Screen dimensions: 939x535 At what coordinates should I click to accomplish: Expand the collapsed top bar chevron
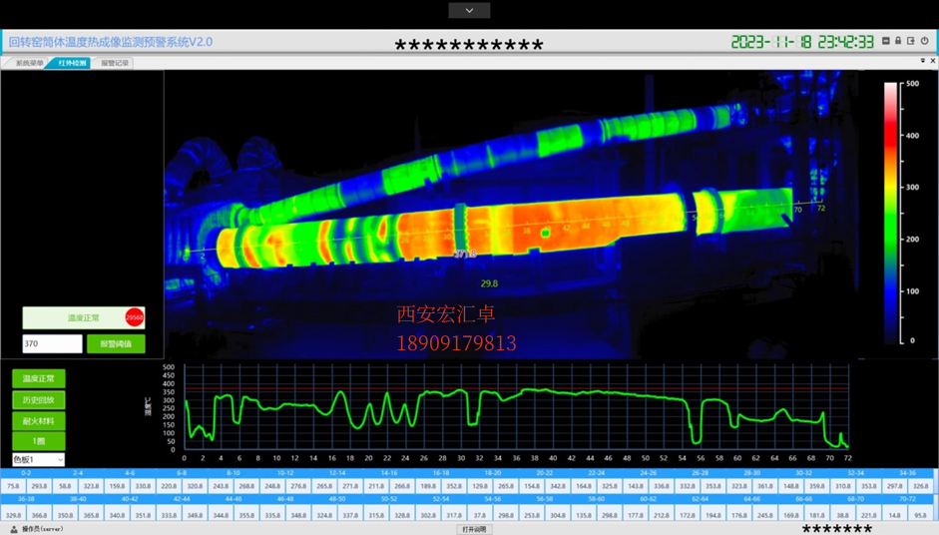click(469, 10)
